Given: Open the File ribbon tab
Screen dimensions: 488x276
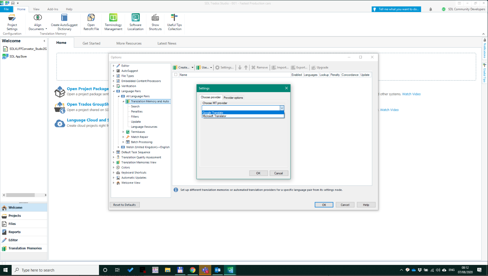Looking at the screenshot, I should [x=6, y=9].
